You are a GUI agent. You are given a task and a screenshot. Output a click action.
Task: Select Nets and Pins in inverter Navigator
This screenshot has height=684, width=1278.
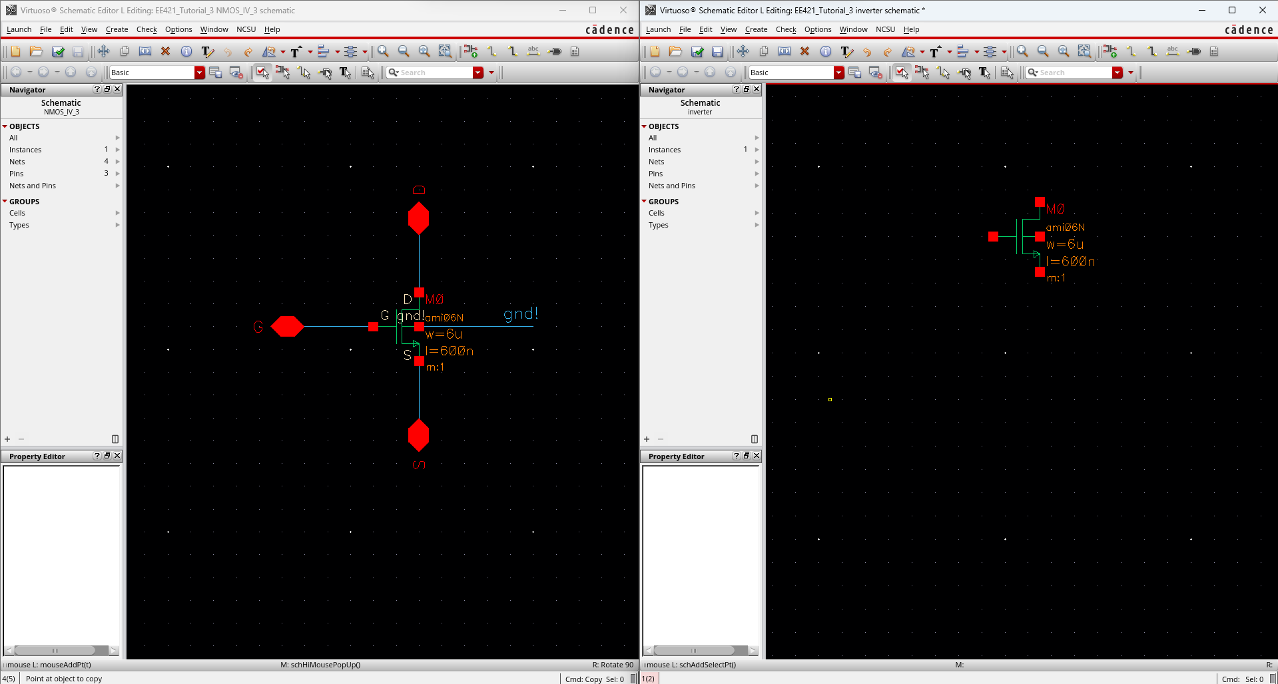(x=701, y=186)
